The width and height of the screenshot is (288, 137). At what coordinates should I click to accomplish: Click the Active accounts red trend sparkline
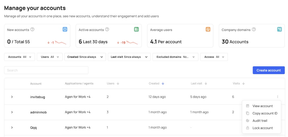(132, 43)
